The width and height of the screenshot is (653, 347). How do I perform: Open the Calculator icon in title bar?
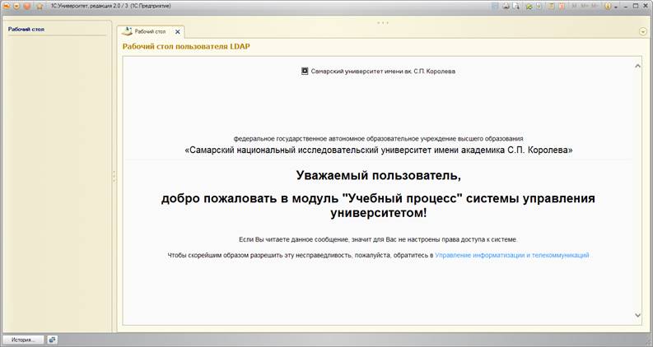[x=551, y=6]
